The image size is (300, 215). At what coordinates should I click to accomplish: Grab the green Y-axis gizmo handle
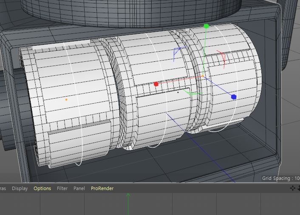(x=207, y=26)
